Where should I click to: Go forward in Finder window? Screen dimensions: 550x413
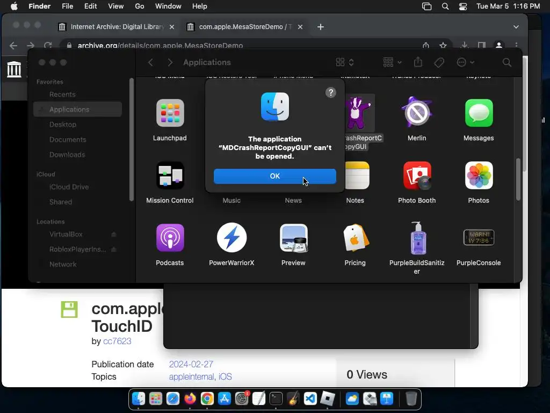coord(170,62)
